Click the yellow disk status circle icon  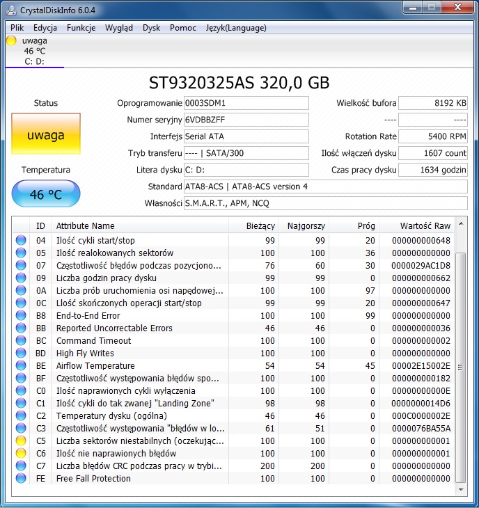point(11,41)
